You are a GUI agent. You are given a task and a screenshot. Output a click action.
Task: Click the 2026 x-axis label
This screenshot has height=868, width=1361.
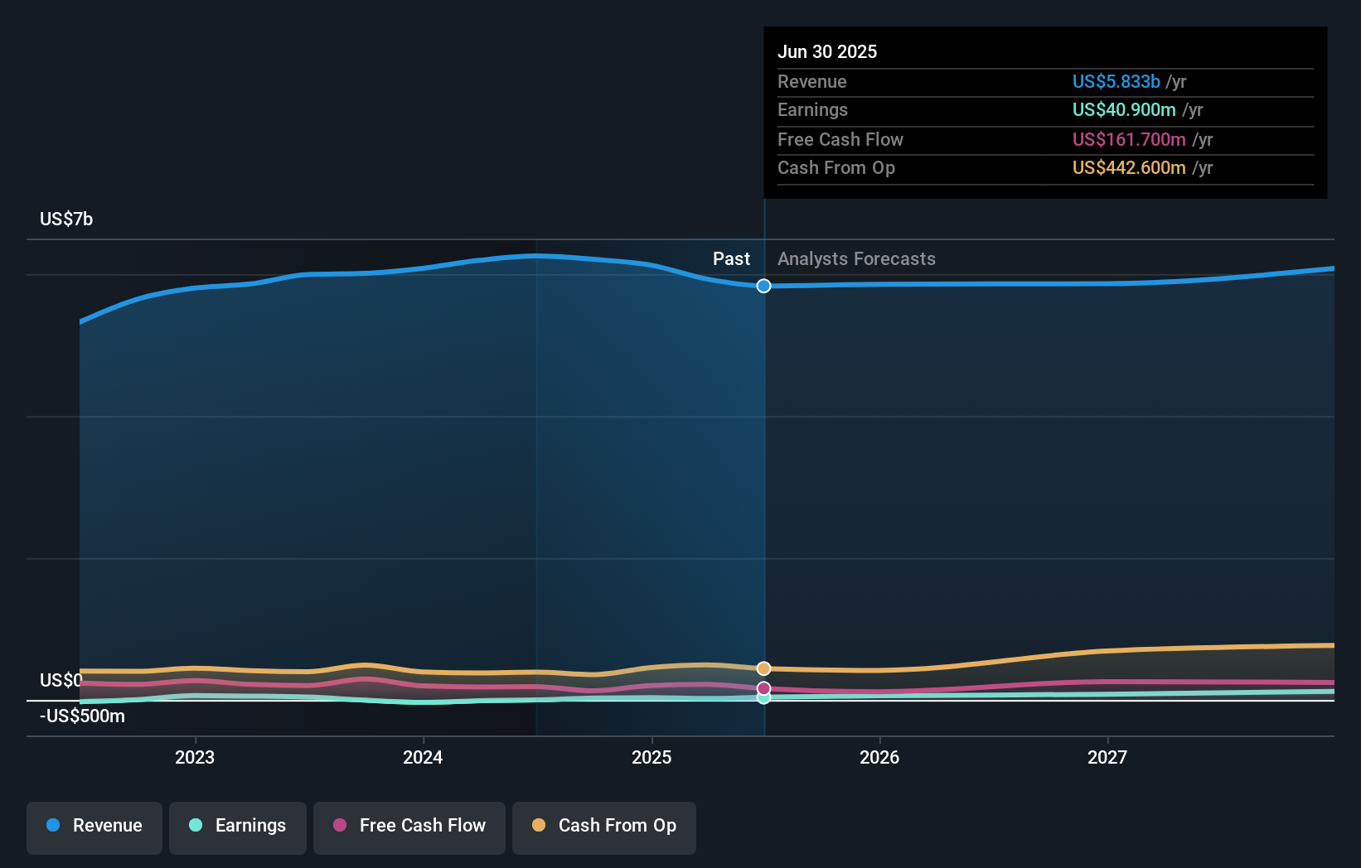coord(879,758)
